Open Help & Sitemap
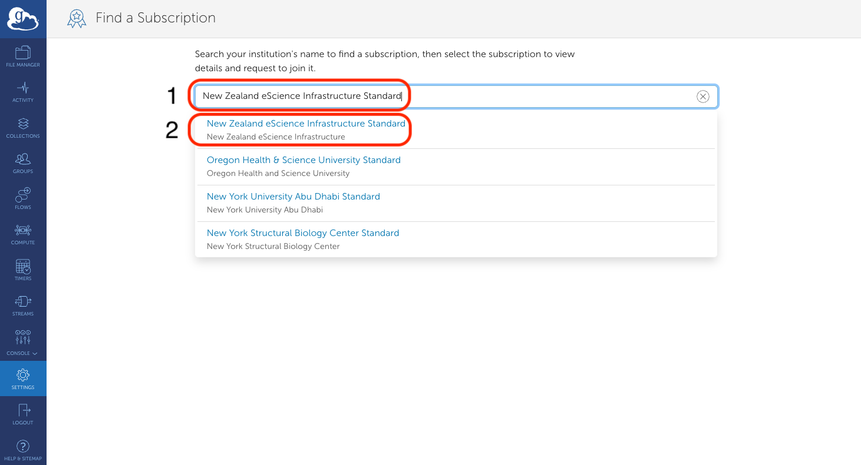This screenshot has width=861, height=465. [x=23, y=450]
